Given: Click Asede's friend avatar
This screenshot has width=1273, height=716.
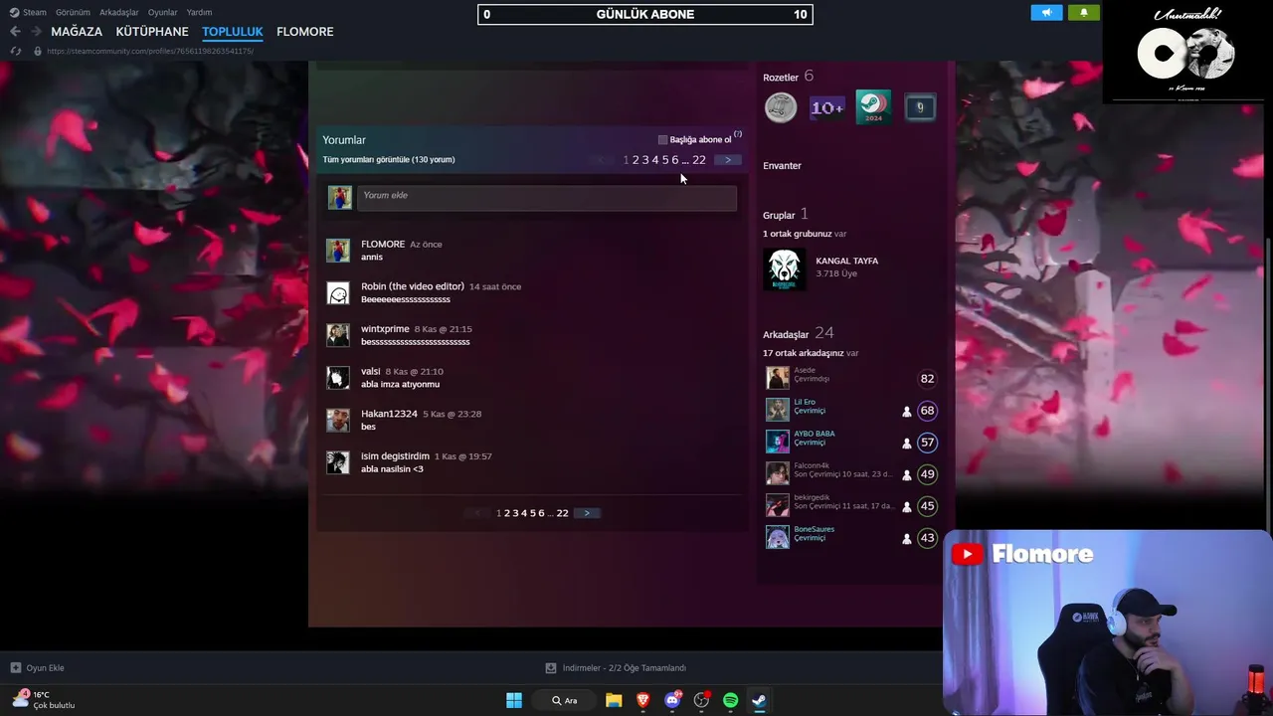Looking at the screenshot, I should point(777,378).
